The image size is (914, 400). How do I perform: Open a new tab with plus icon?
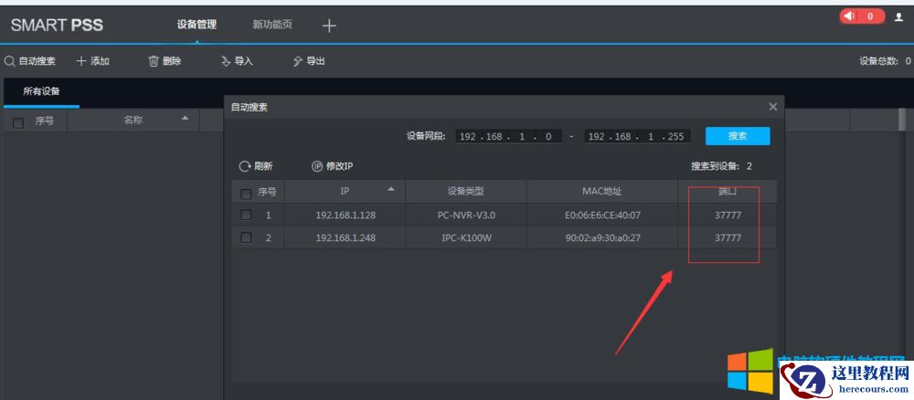click(x=329, y=26)
